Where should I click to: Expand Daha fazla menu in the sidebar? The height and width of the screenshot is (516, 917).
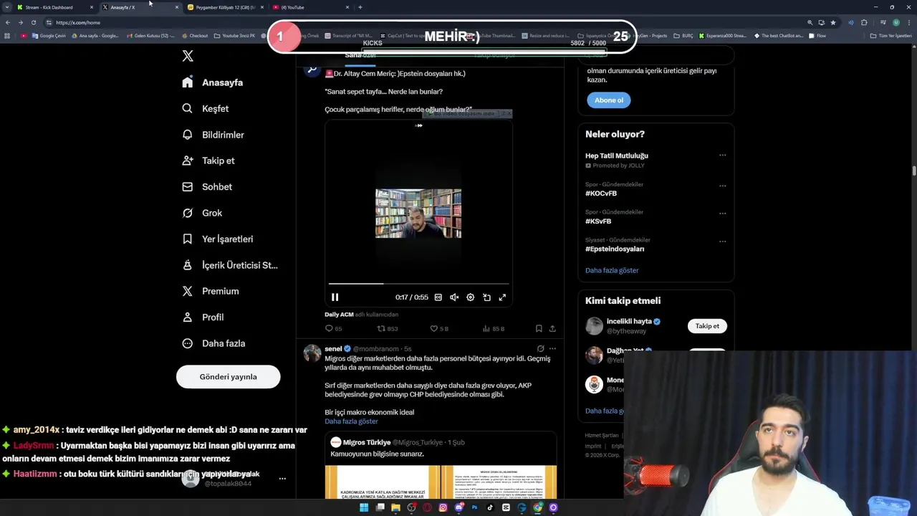click(213, 343)
